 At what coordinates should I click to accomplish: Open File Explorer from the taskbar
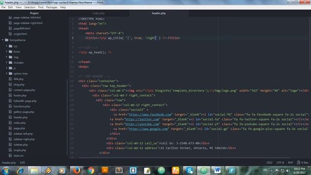click(x=34, y=171)
